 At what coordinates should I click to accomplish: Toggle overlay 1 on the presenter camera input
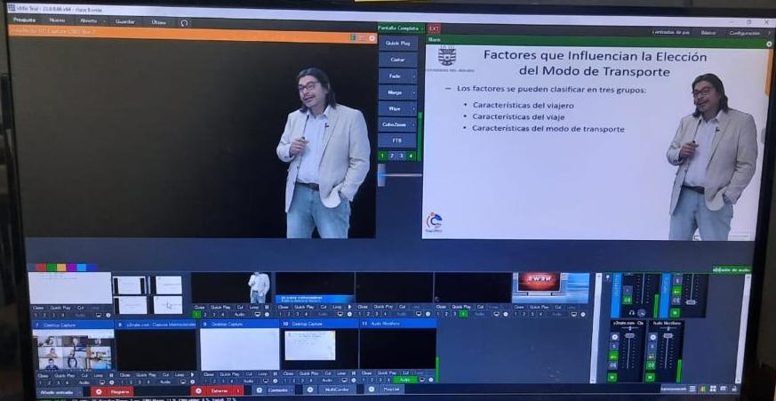[196, 314]
